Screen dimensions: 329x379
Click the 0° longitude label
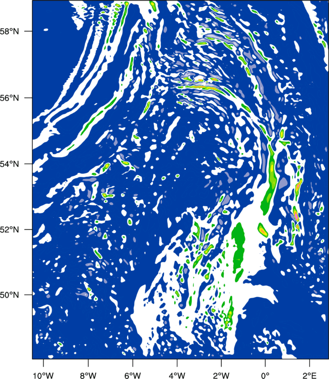265,375
